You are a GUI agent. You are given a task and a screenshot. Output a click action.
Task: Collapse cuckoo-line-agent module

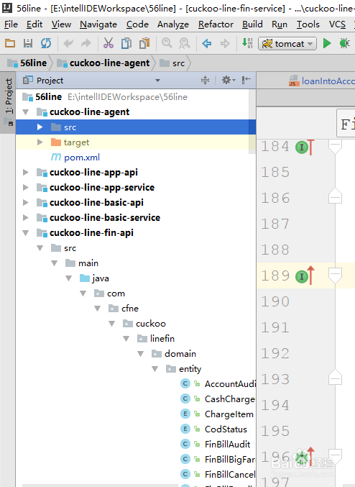(26, 111)
